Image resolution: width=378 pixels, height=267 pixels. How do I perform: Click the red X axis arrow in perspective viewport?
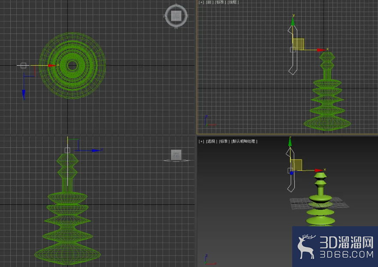[319, 170]
